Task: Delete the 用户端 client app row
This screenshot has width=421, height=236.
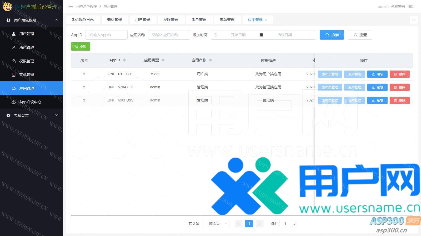Action: [x=400, y=74]
